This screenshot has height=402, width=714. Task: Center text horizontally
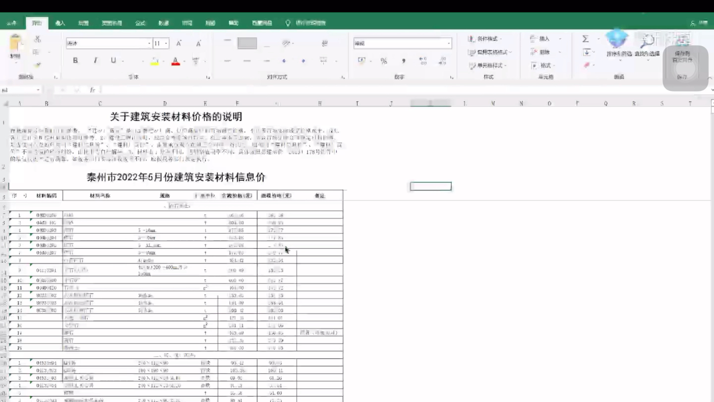247,61
